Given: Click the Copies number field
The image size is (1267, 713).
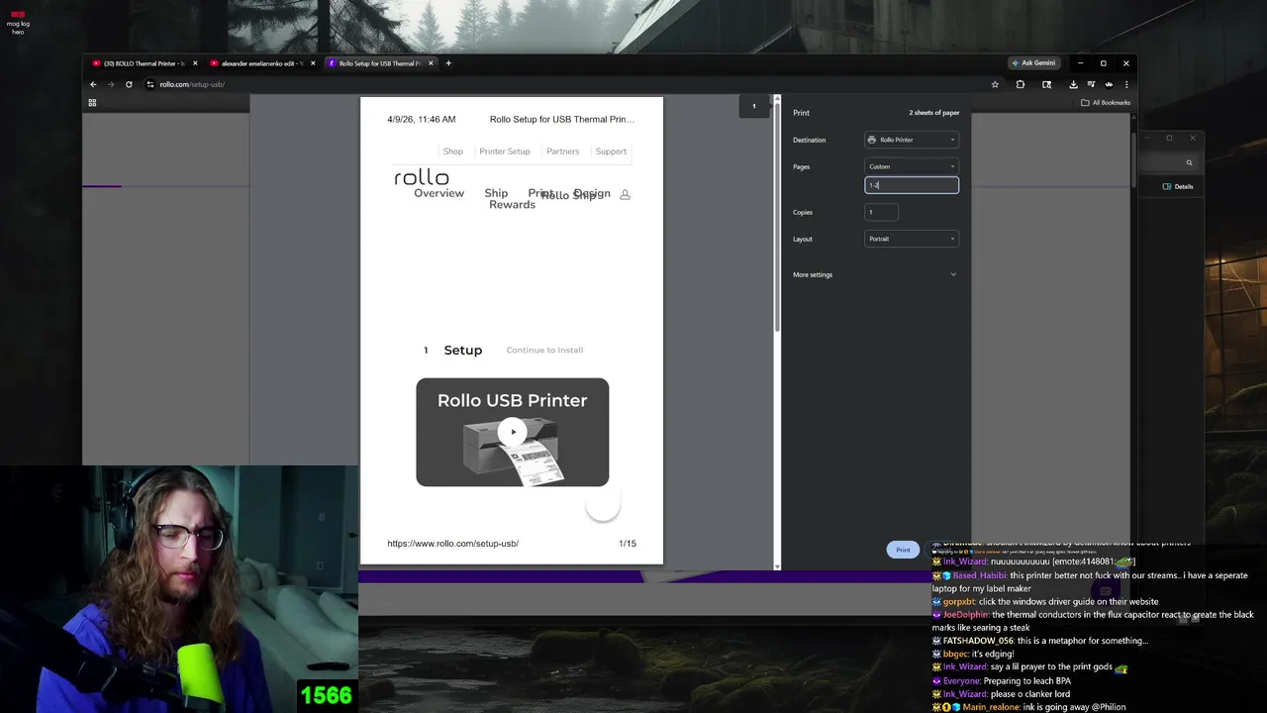Looking at the screenshot, I should [881, 212].
